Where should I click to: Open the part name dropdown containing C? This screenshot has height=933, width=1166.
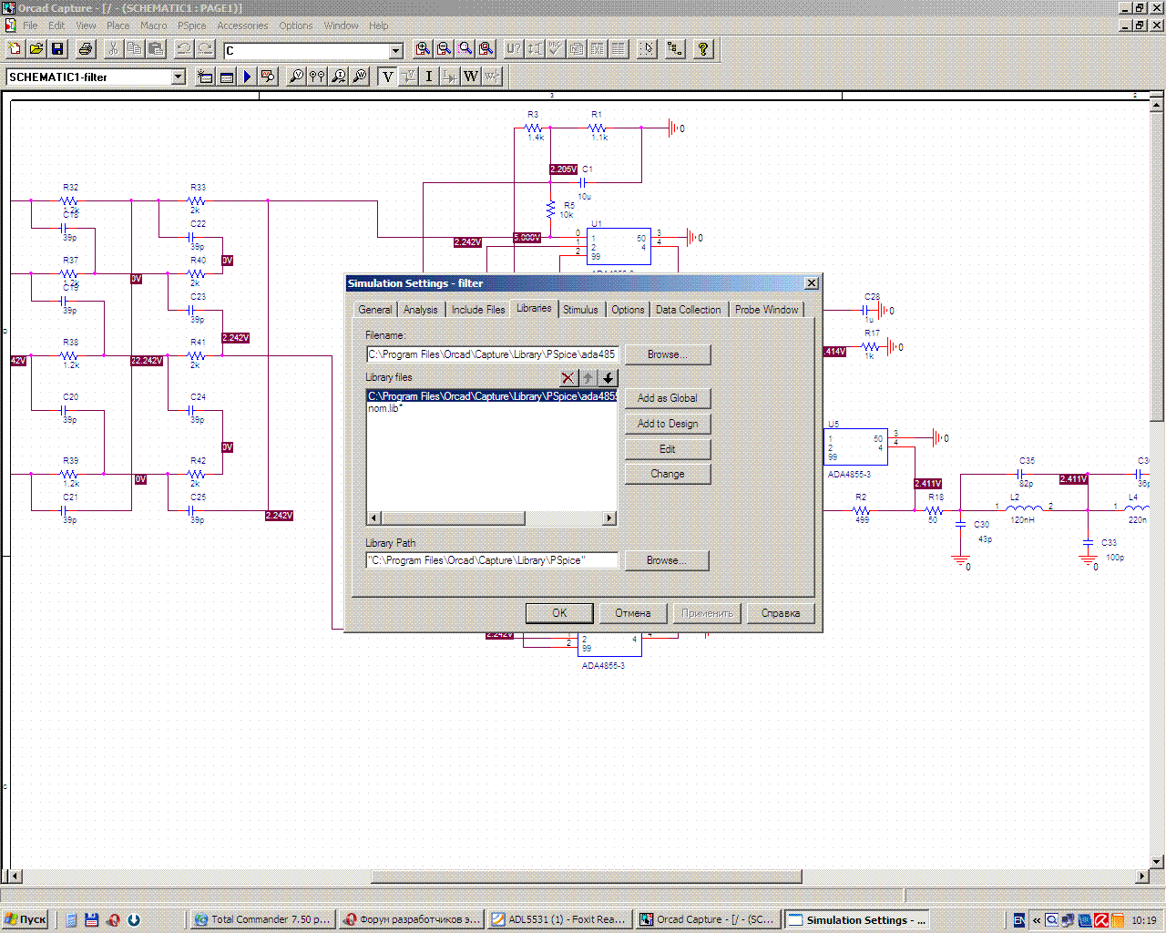click(x=396, y=51)
